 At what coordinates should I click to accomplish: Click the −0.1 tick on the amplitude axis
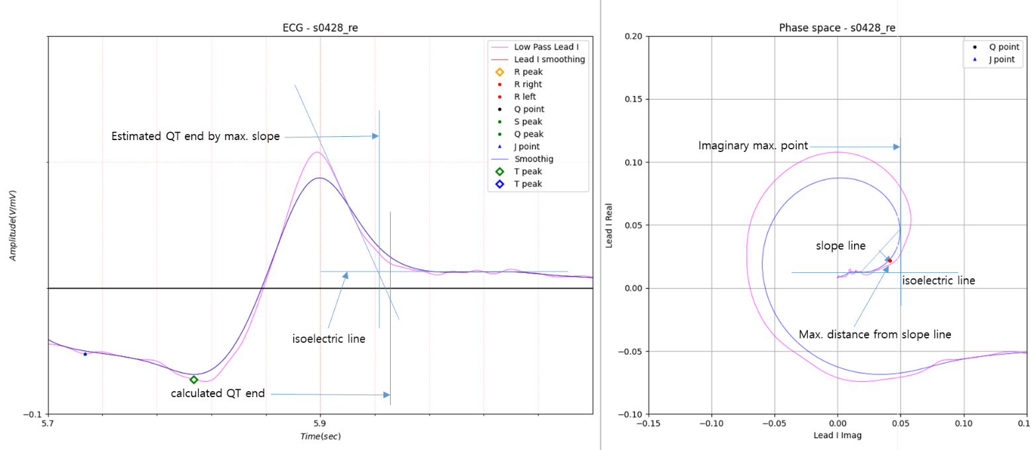click(32, 414)
